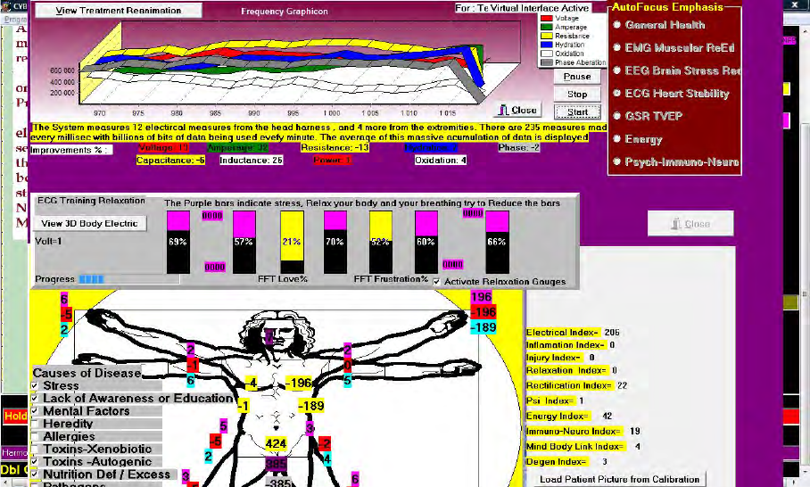Click the Improvements % label

pos(70,150)
